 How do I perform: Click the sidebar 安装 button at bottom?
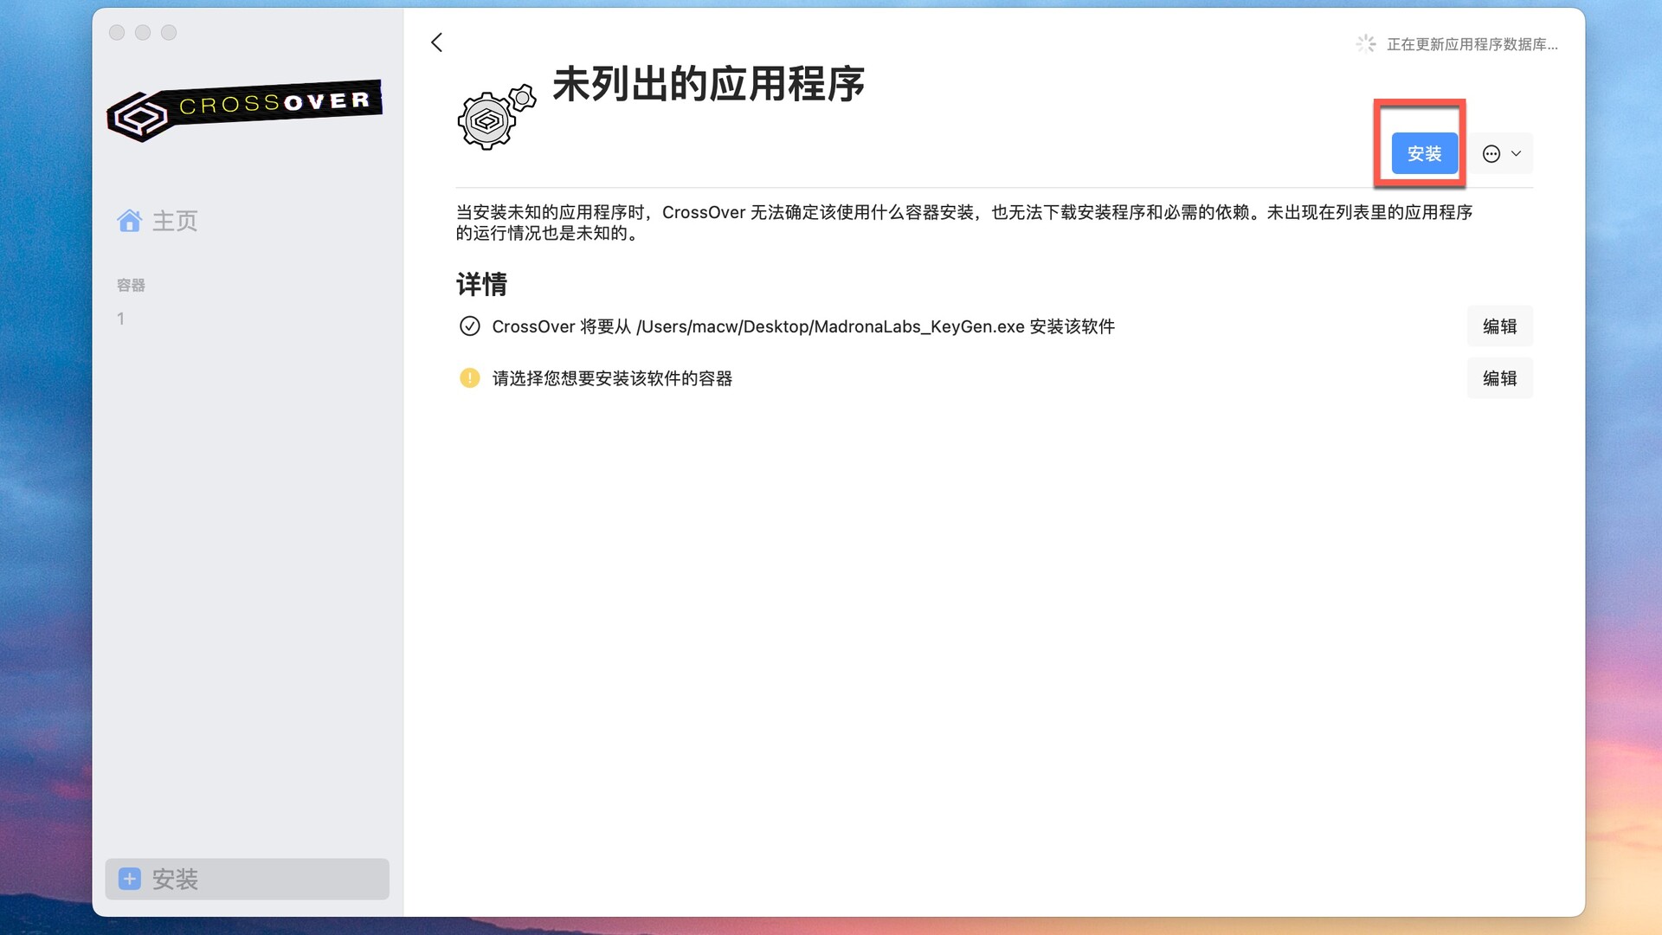click(247, 879)
